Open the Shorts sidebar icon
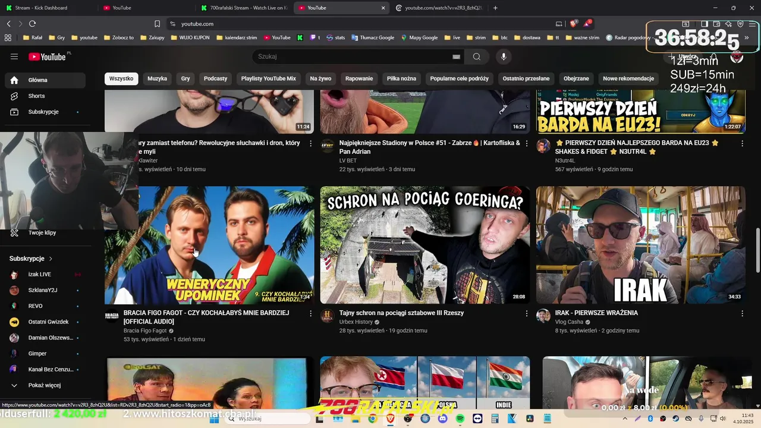The height and width of the screenshot is (428, 761). coord(14,96)
